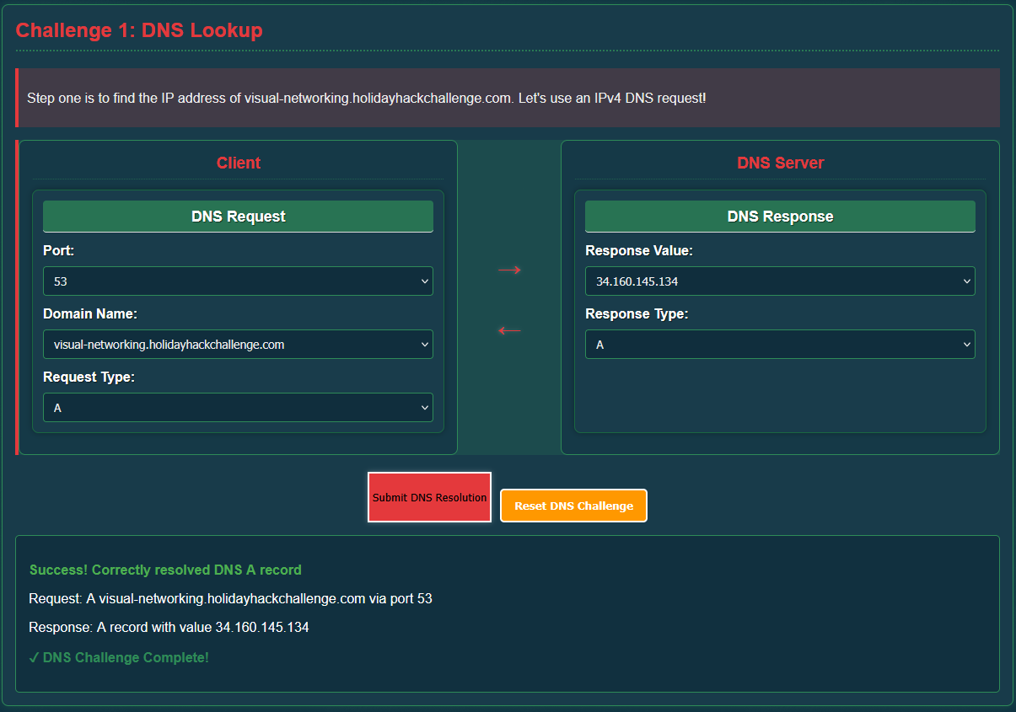
Task: Select the DNS Response header bar
Action: coord(780,217)
